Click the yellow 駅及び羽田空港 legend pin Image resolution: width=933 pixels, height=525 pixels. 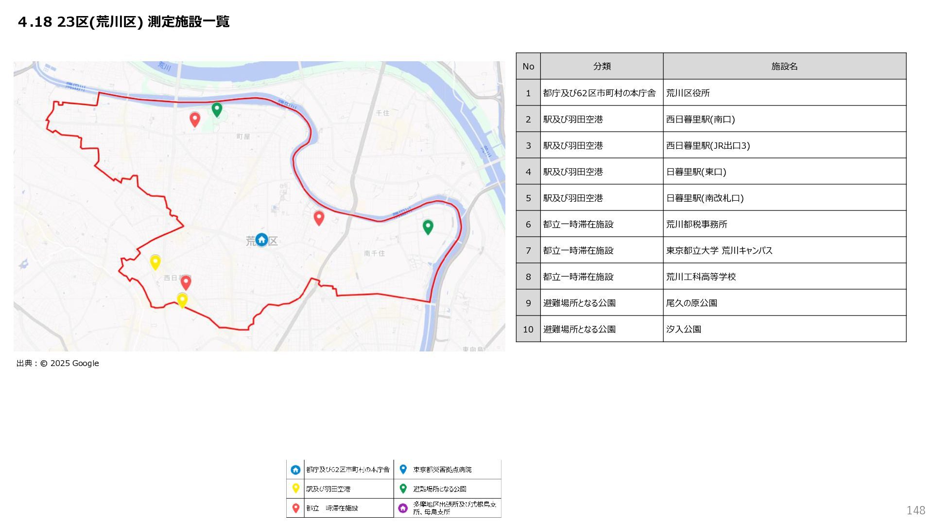(295, 489)
